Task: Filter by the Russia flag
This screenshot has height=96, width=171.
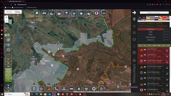Action: 156,17
